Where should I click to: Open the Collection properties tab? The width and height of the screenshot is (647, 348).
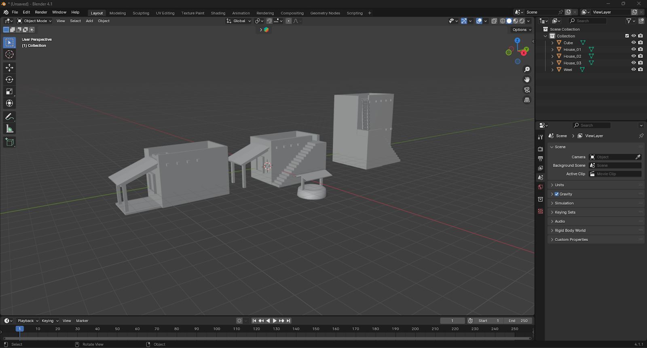coord(540,199)
